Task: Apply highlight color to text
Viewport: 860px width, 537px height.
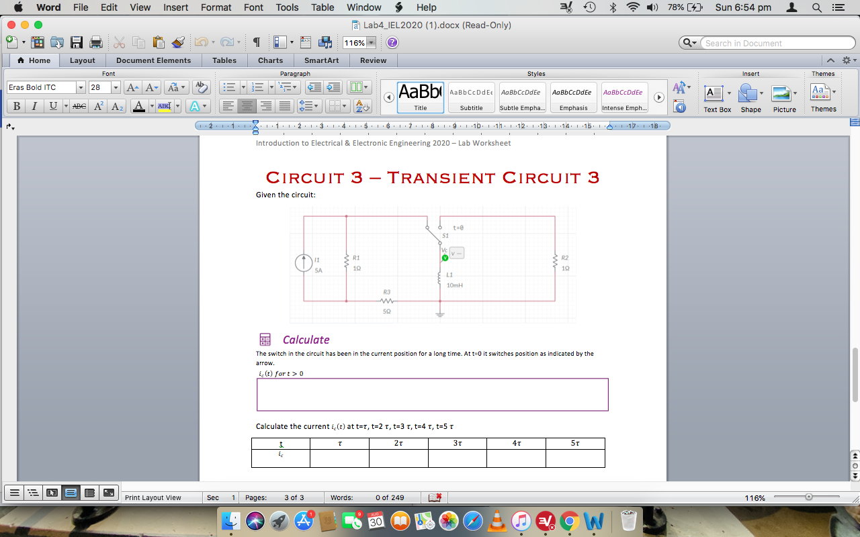Action: click(164, 105)
